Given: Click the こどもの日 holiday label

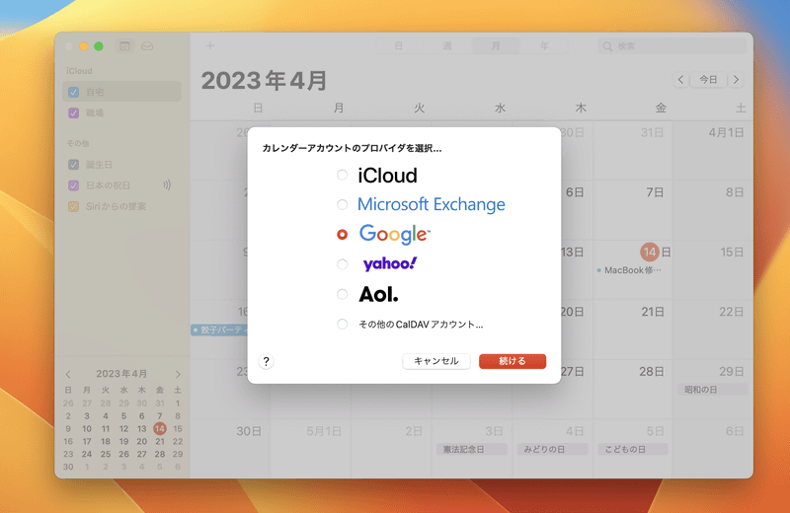Looking at the screenshot, I should [x=633, y=449].
